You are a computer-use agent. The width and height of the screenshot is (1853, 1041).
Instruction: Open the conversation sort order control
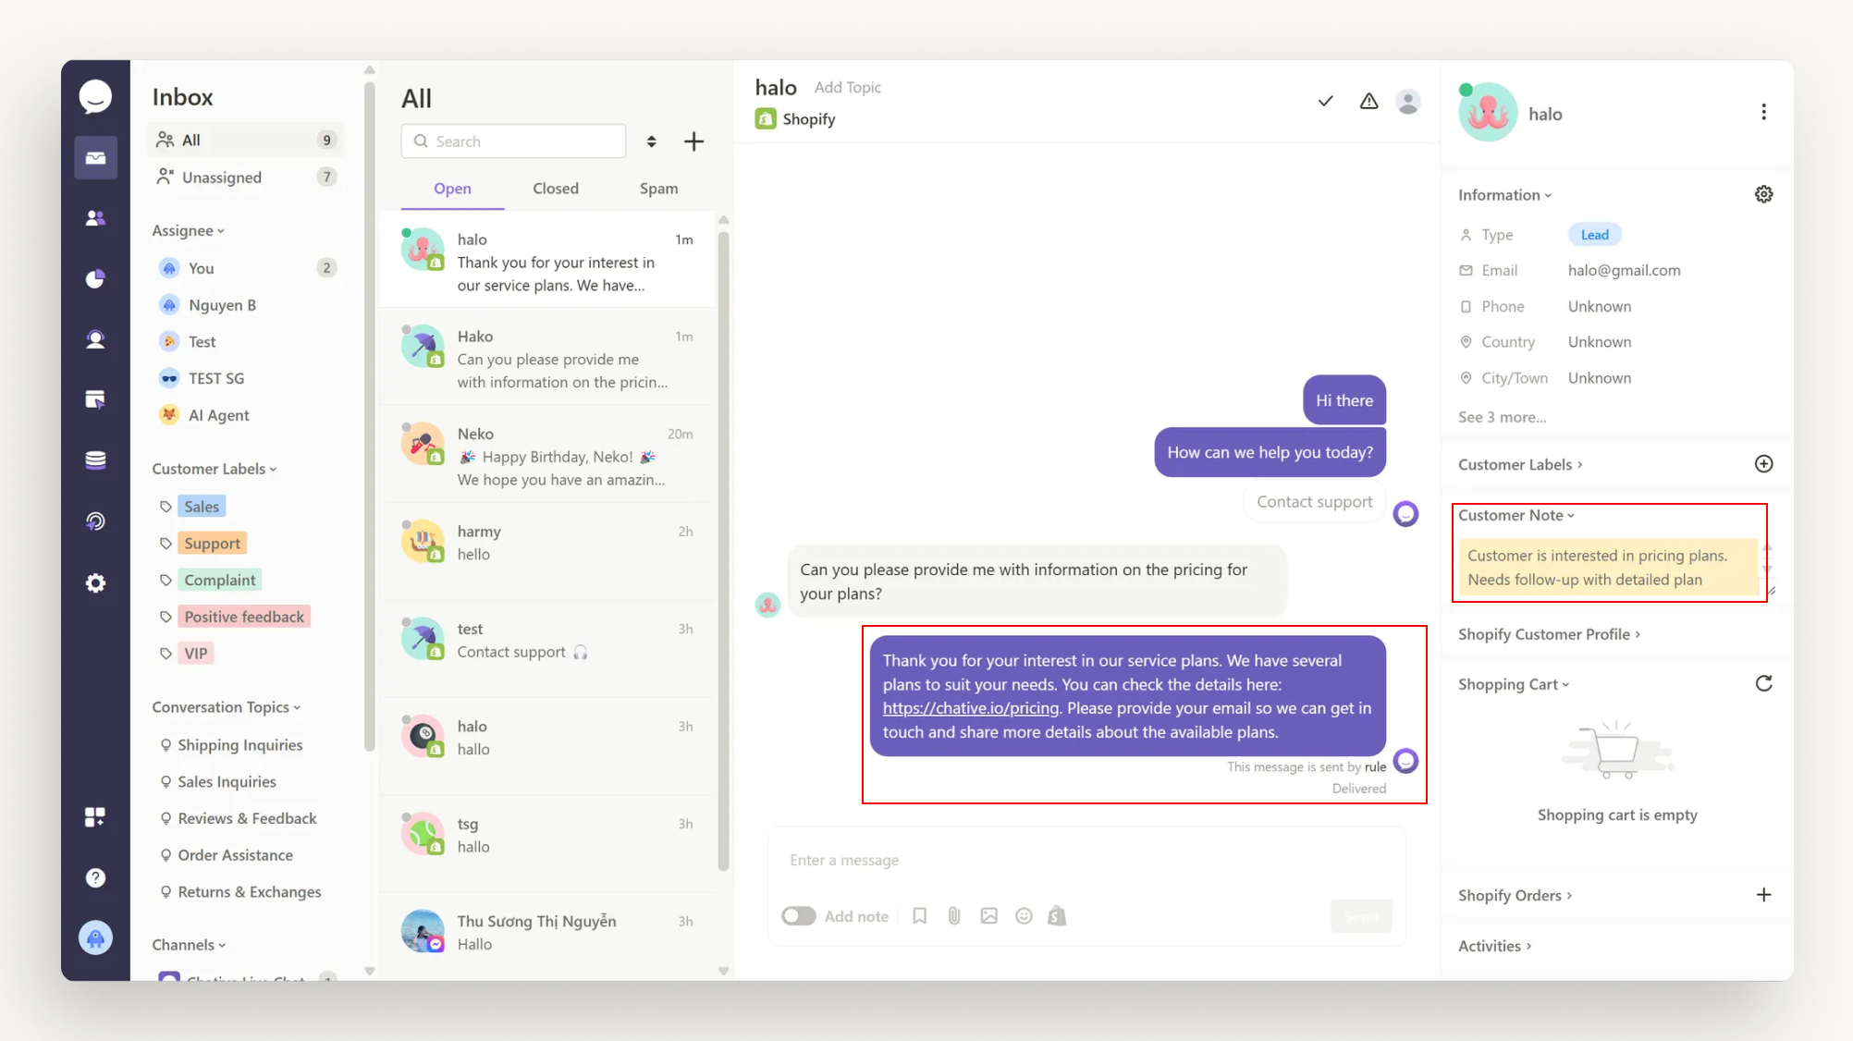click(652, 141)
